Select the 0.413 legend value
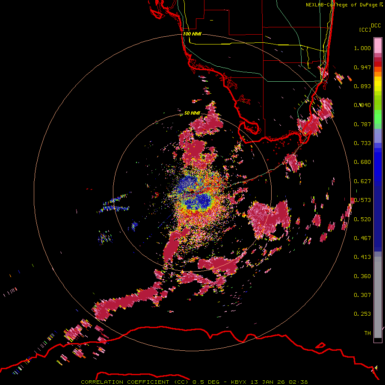385x385 pixels. pyautogui.click(x=362, y=257)
